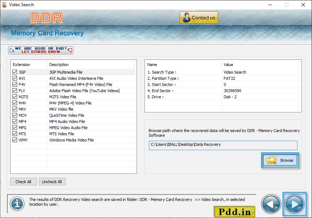Click the 'FAT32' value cell
The height and width of the screenshot is (218, 312).
[229, 78]
